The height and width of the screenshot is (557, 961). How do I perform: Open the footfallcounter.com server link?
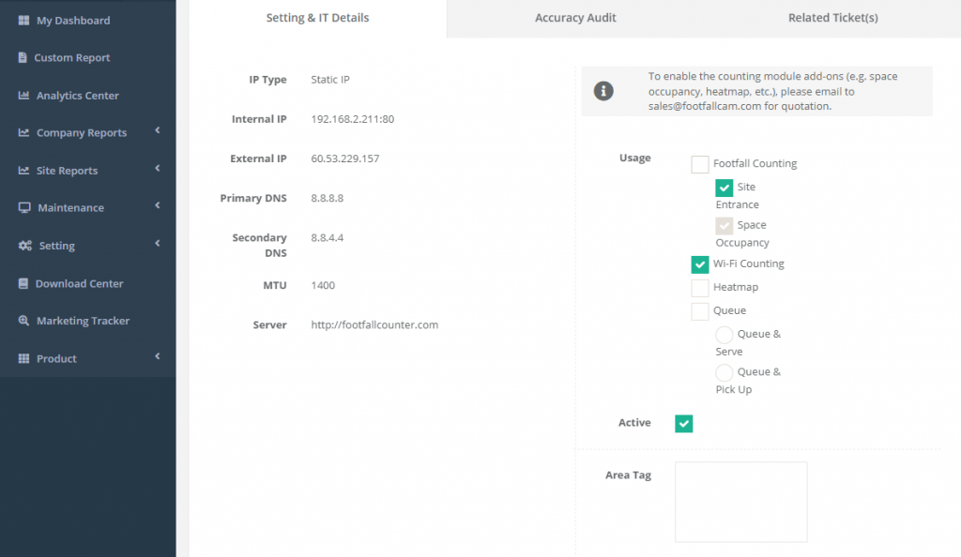tap(374, 324)
